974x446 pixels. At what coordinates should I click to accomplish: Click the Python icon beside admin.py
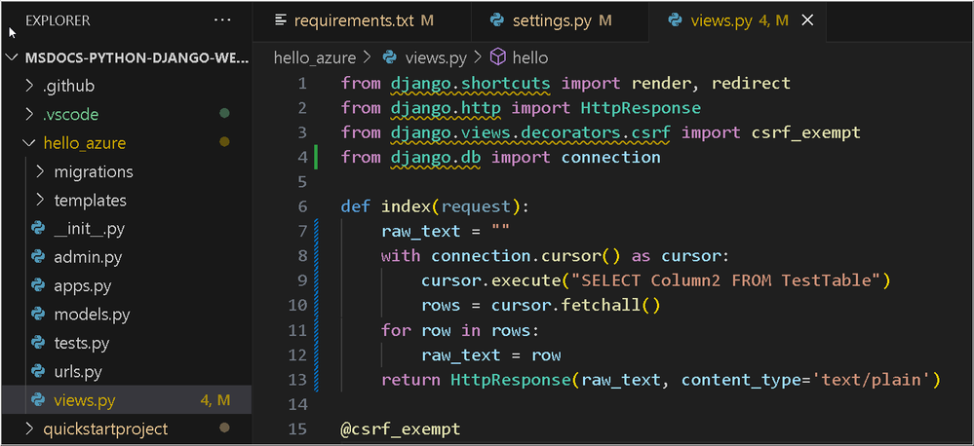pos(39,258)
